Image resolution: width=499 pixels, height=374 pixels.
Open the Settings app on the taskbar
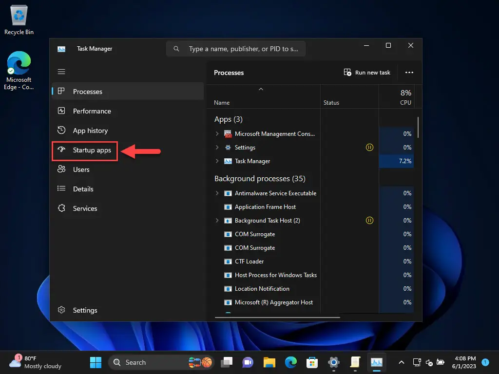tap(333, 362)
